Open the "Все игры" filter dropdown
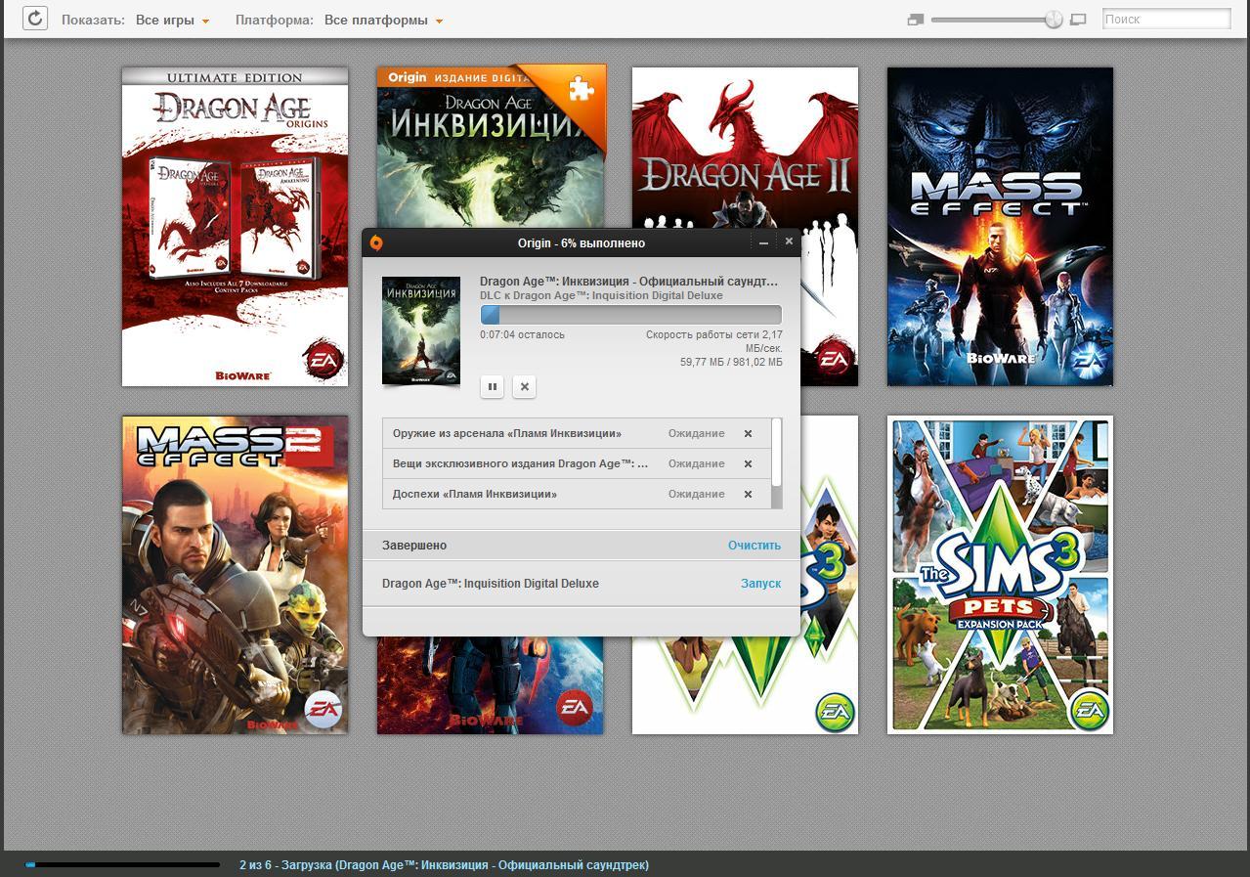 coord(172,20)
